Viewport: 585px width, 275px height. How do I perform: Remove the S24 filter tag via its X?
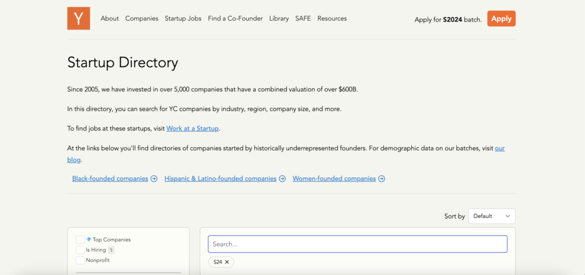[x=227, y=262]
